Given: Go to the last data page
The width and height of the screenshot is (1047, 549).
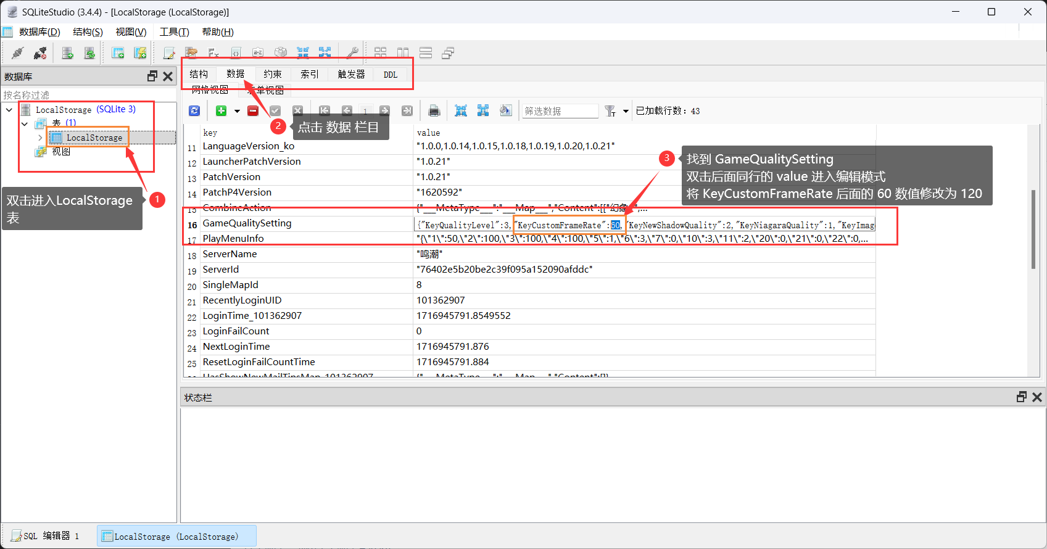Looking at the screenshot, I should [x=407, y=110].
